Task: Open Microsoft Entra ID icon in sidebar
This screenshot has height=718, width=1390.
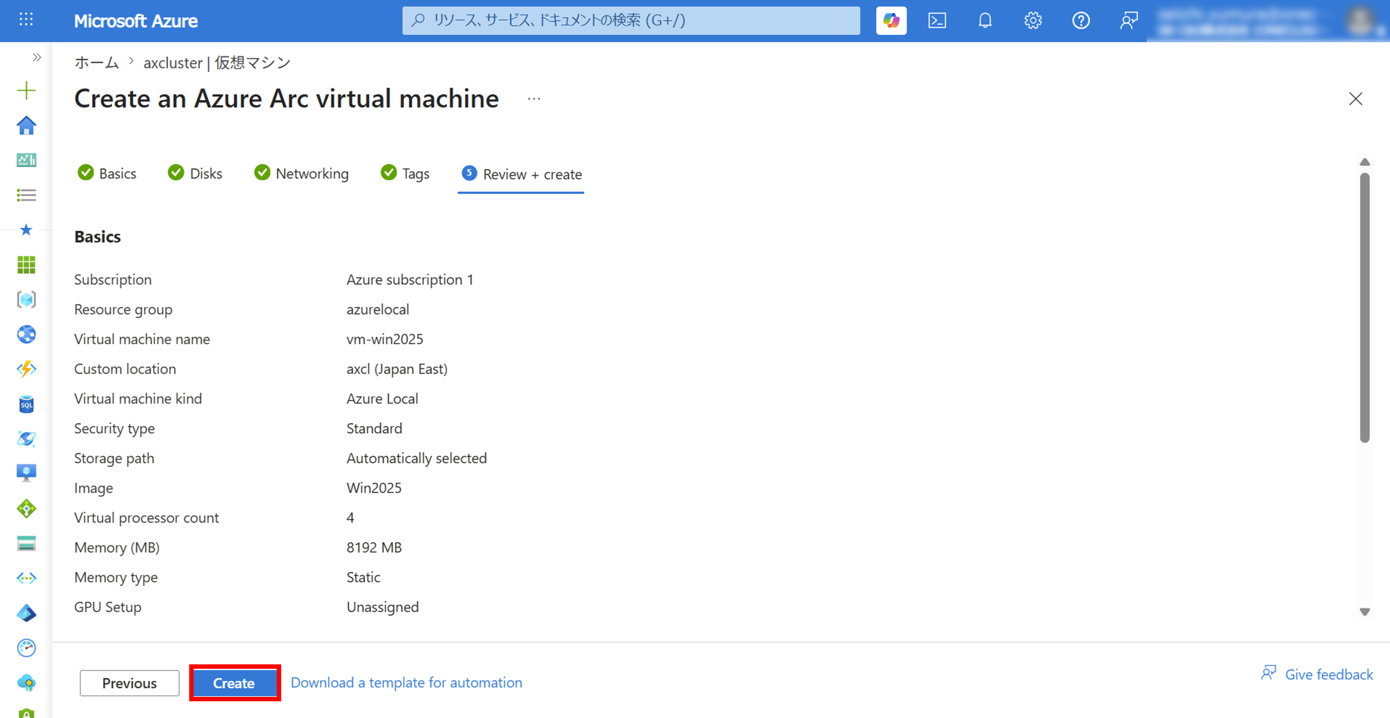Action: (x=26, y=614)
